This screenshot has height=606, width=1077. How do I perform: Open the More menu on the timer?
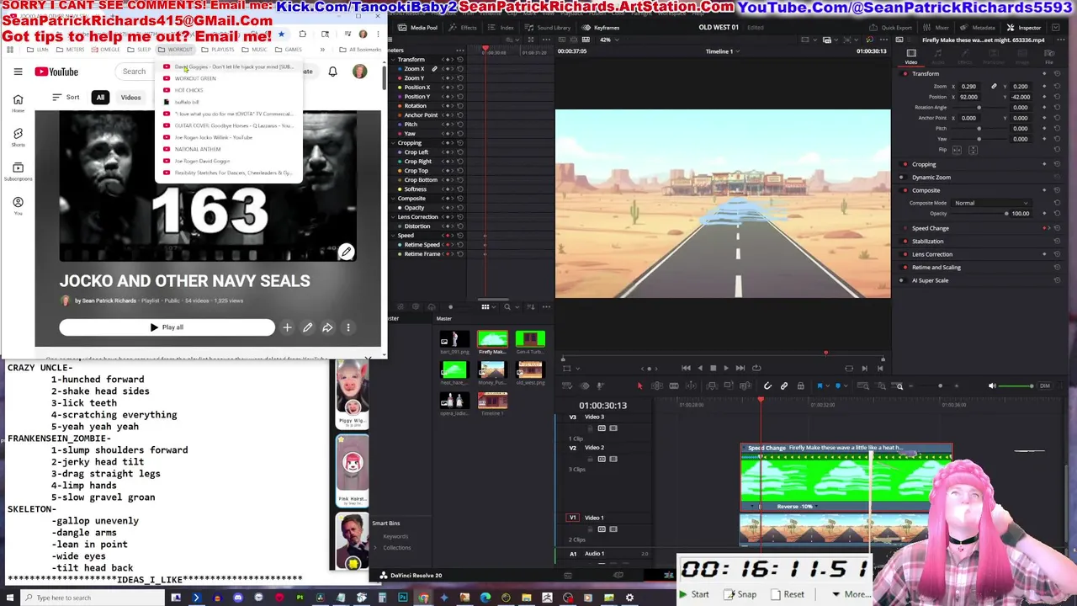click(x=850, y=594)
